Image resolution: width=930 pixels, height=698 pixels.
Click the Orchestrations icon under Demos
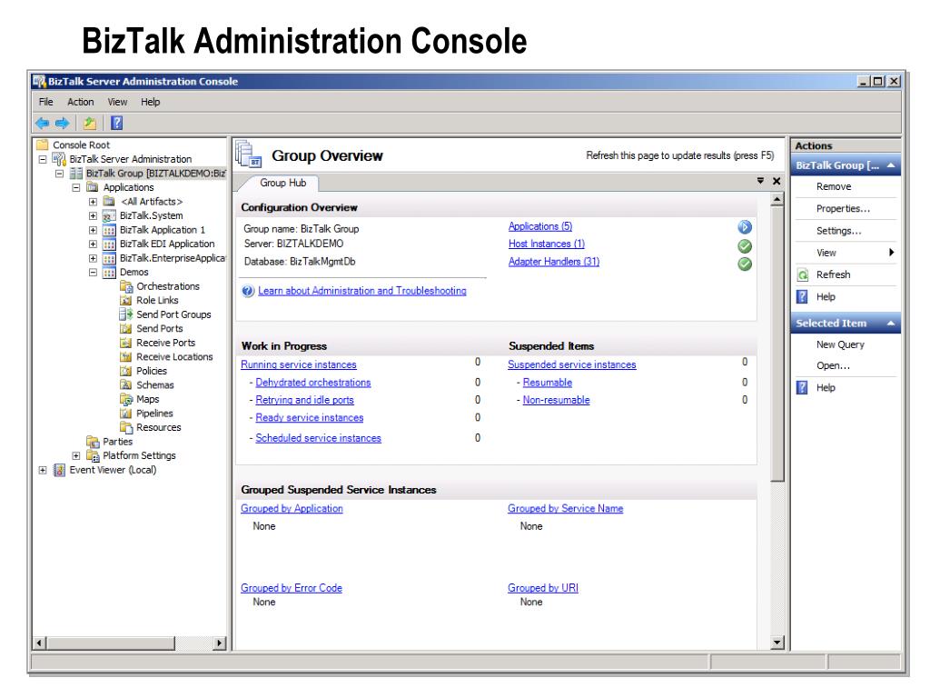(x=125, y=286)
